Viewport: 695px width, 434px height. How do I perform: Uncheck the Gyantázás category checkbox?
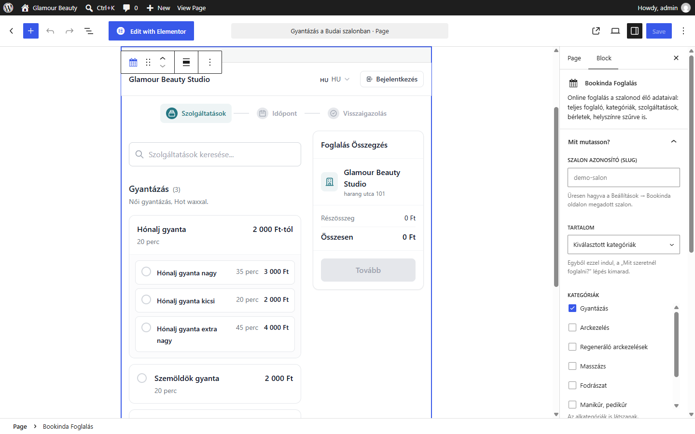point(572,308)
